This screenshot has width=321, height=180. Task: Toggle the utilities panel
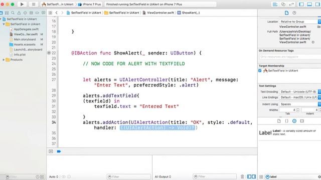click(x=317, y=4)
